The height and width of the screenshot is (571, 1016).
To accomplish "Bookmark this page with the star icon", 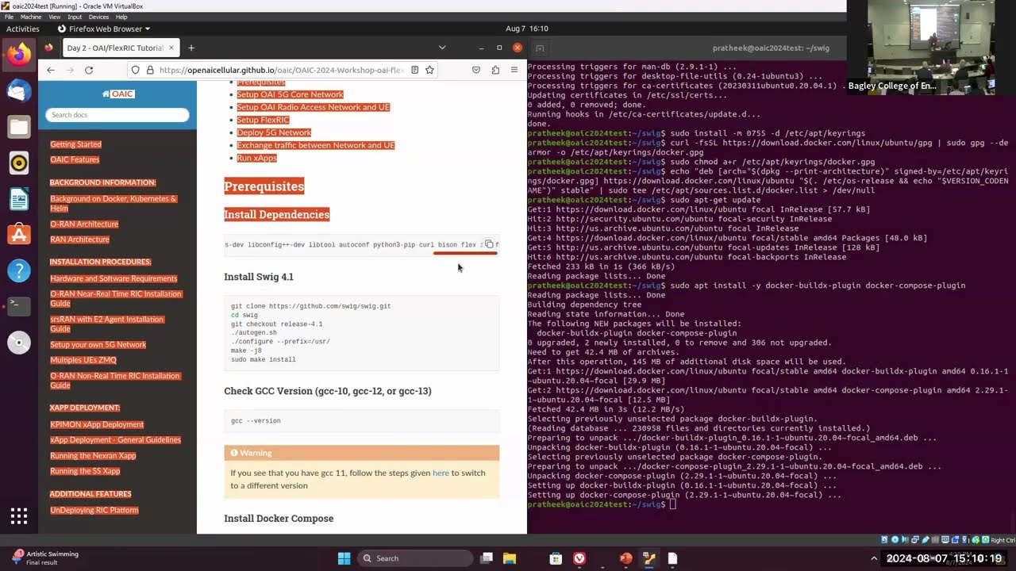I will (x=429, y=70).
